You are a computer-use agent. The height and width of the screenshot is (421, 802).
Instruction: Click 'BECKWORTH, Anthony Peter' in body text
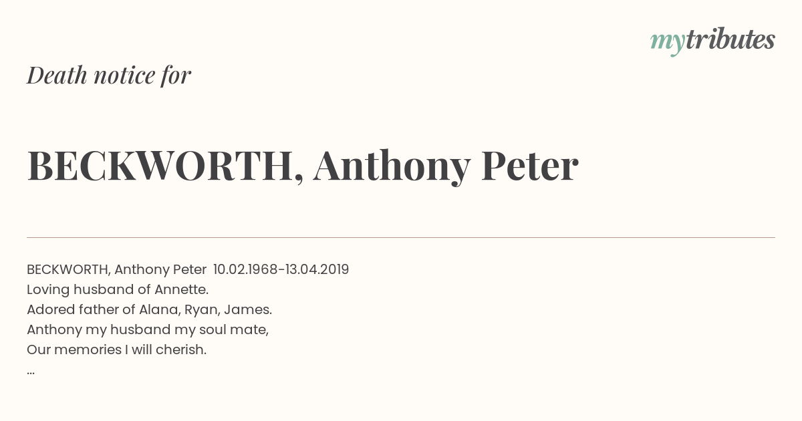click(x=116, y=269)
